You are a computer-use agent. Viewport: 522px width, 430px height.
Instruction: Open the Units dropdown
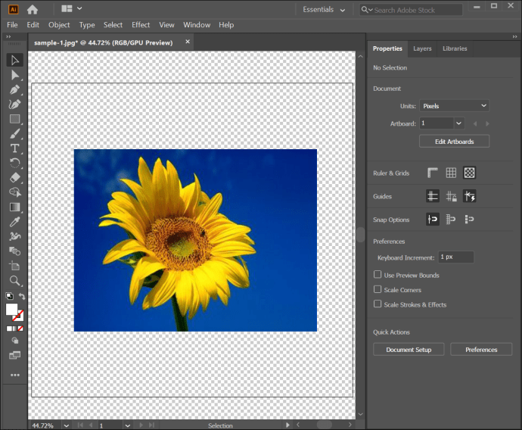[x=454, y=106]
